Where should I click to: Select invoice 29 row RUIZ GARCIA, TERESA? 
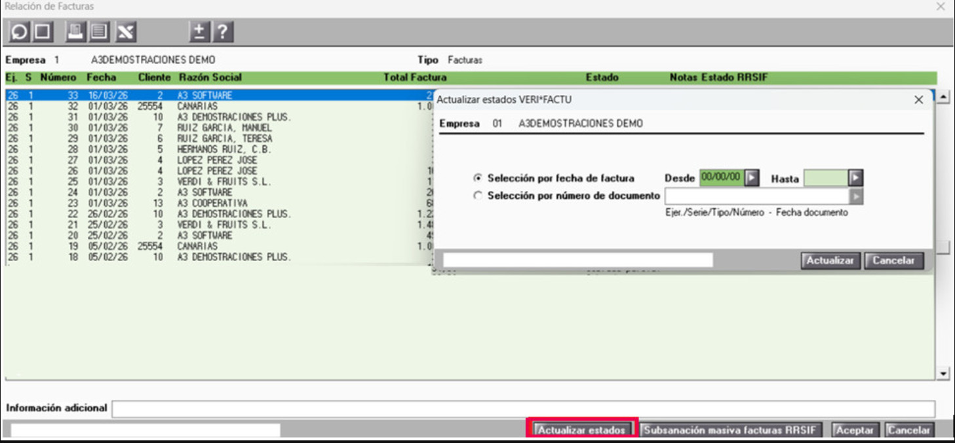coord(218,139)
